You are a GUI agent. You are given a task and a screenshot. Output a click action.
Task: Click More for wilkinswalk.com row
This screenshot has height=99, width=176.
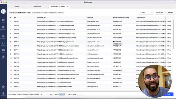click(x=169, y=54)
